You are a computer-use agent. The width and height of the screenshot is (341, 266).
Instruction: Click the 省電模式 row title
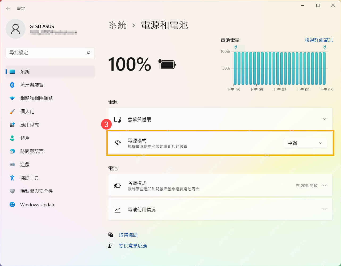coord(137,183)
